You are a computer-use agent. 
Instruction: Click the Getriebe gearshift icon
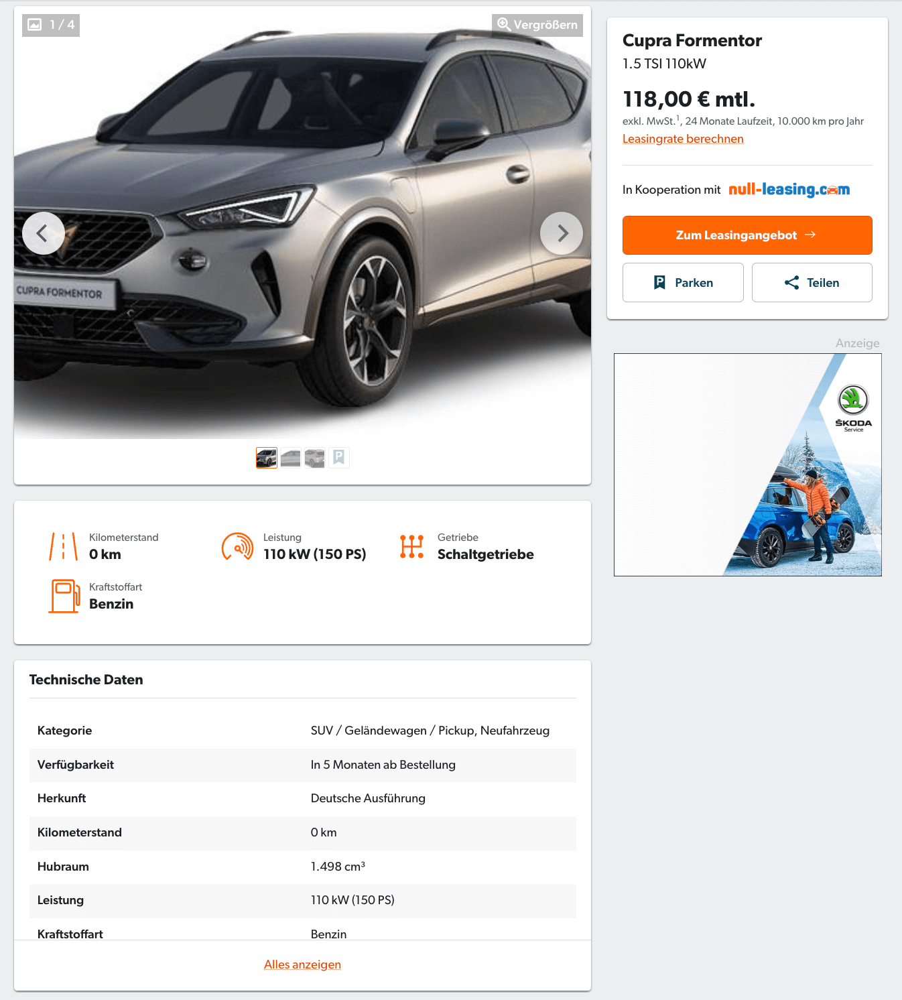[x=411, y=546]
